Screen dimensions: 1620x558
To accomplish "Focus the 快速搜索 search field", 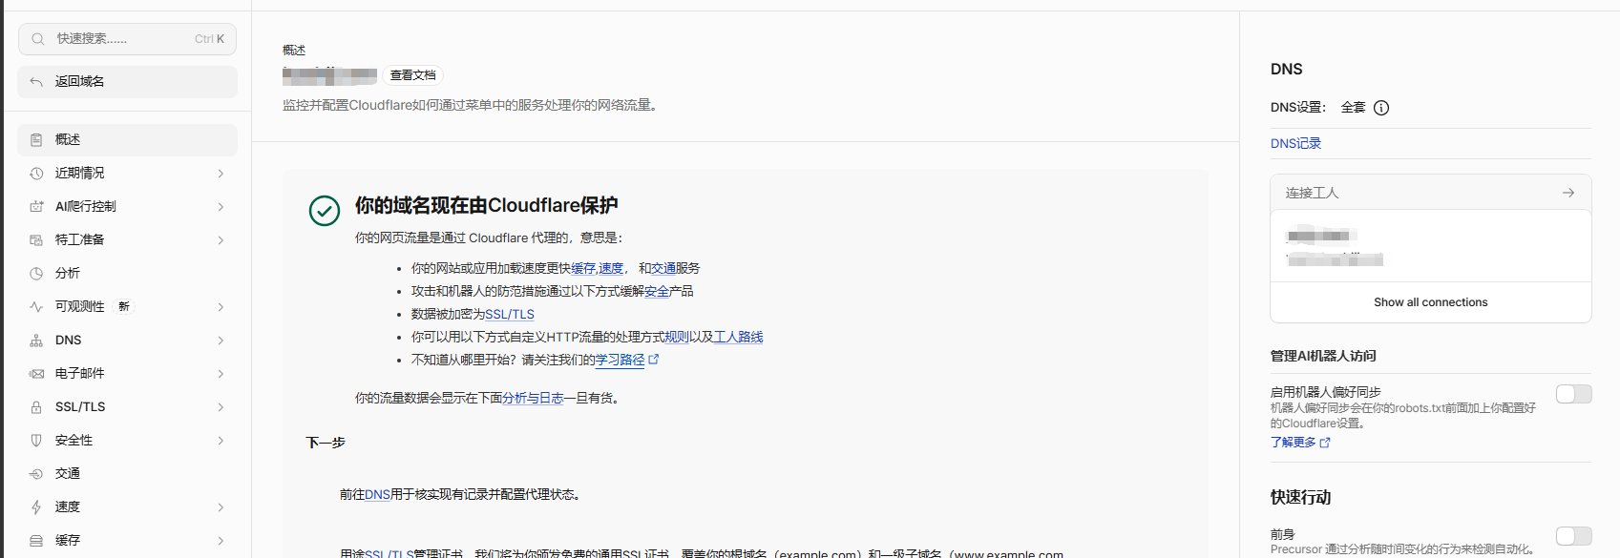I will tap(127, 39).
